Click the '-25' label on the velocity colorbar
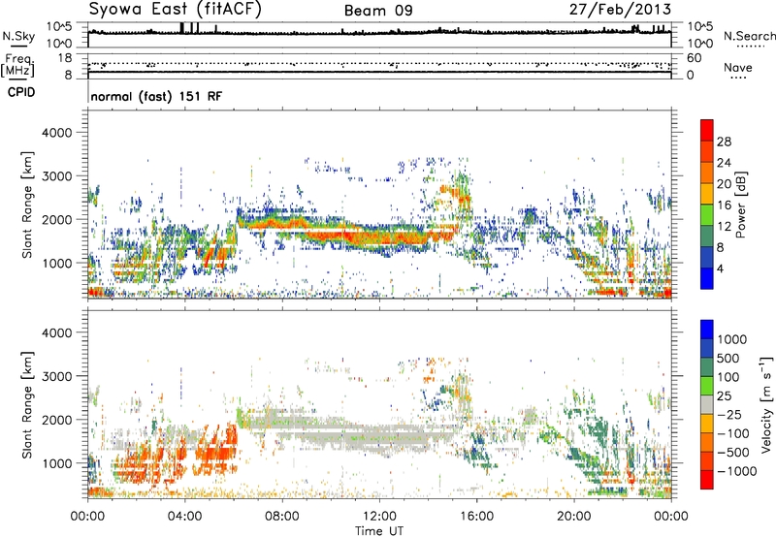Viewport: 776px width, 537px height. coord(729,415)
